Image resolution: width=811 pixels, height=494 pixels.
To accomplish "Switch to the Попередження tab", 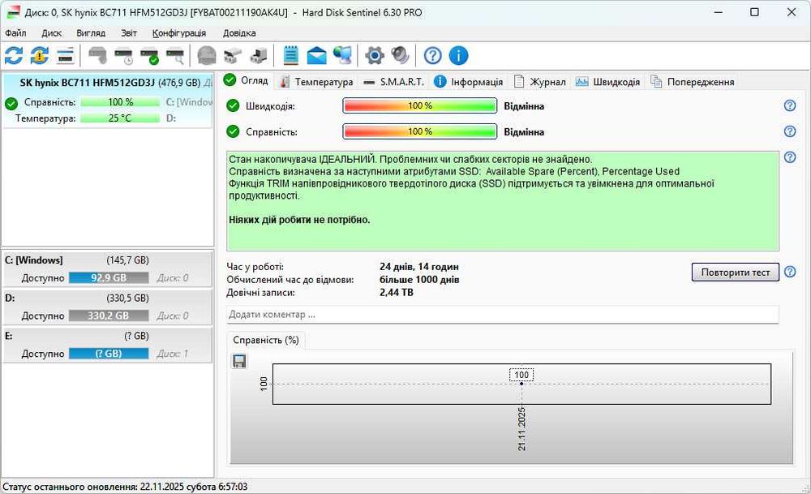I will pyautogui.click(x=693, y=82).
